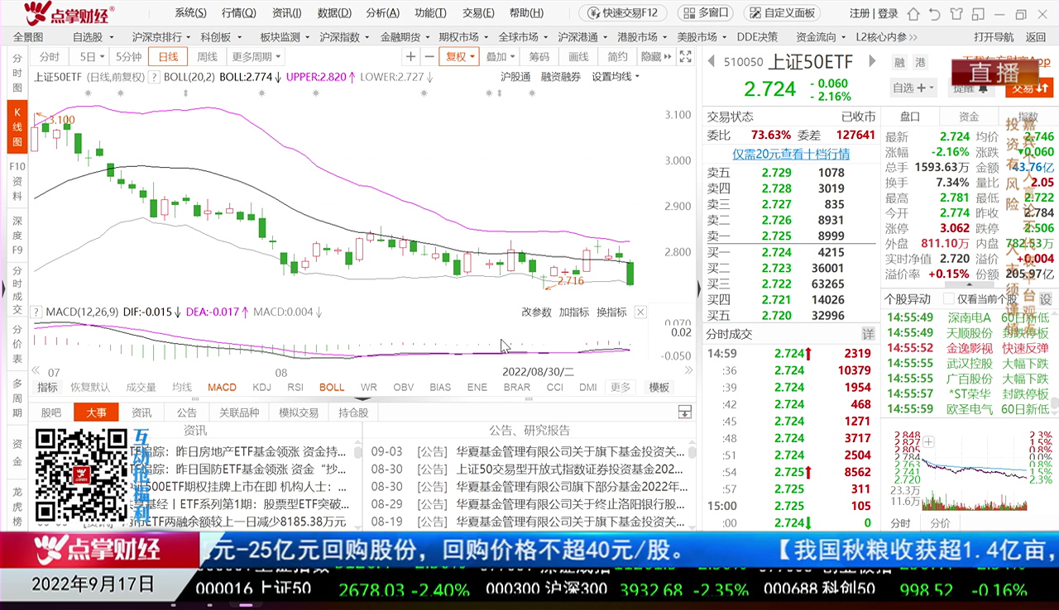Toggle the KDJ indicator
The height and width of the screenshot is (610, 1059).
[x=261, y=387]
